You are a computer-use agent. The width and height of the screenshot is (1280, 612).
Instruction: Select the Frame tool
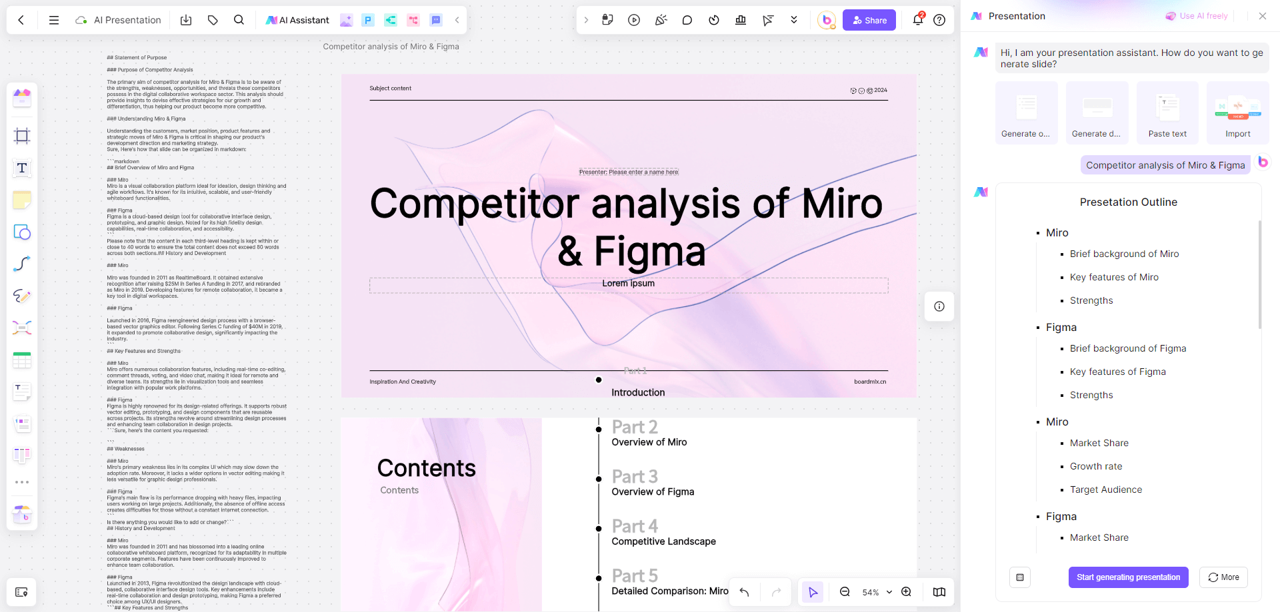click(x=22, y=136)
